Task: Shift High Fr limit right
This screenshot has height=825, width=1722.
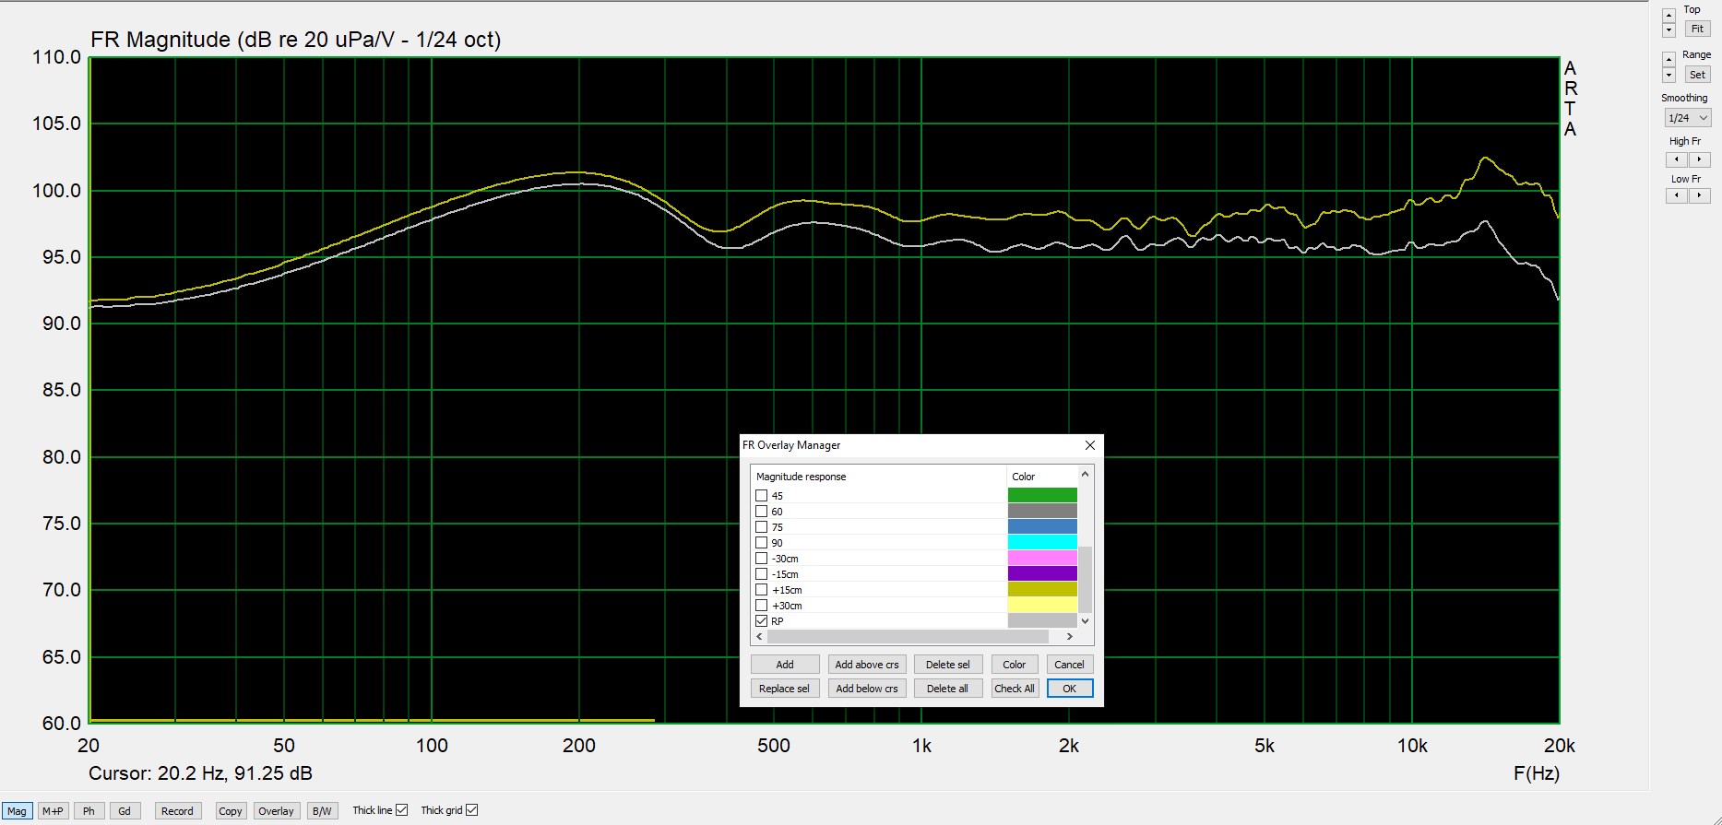Action: coord(1699,159)
